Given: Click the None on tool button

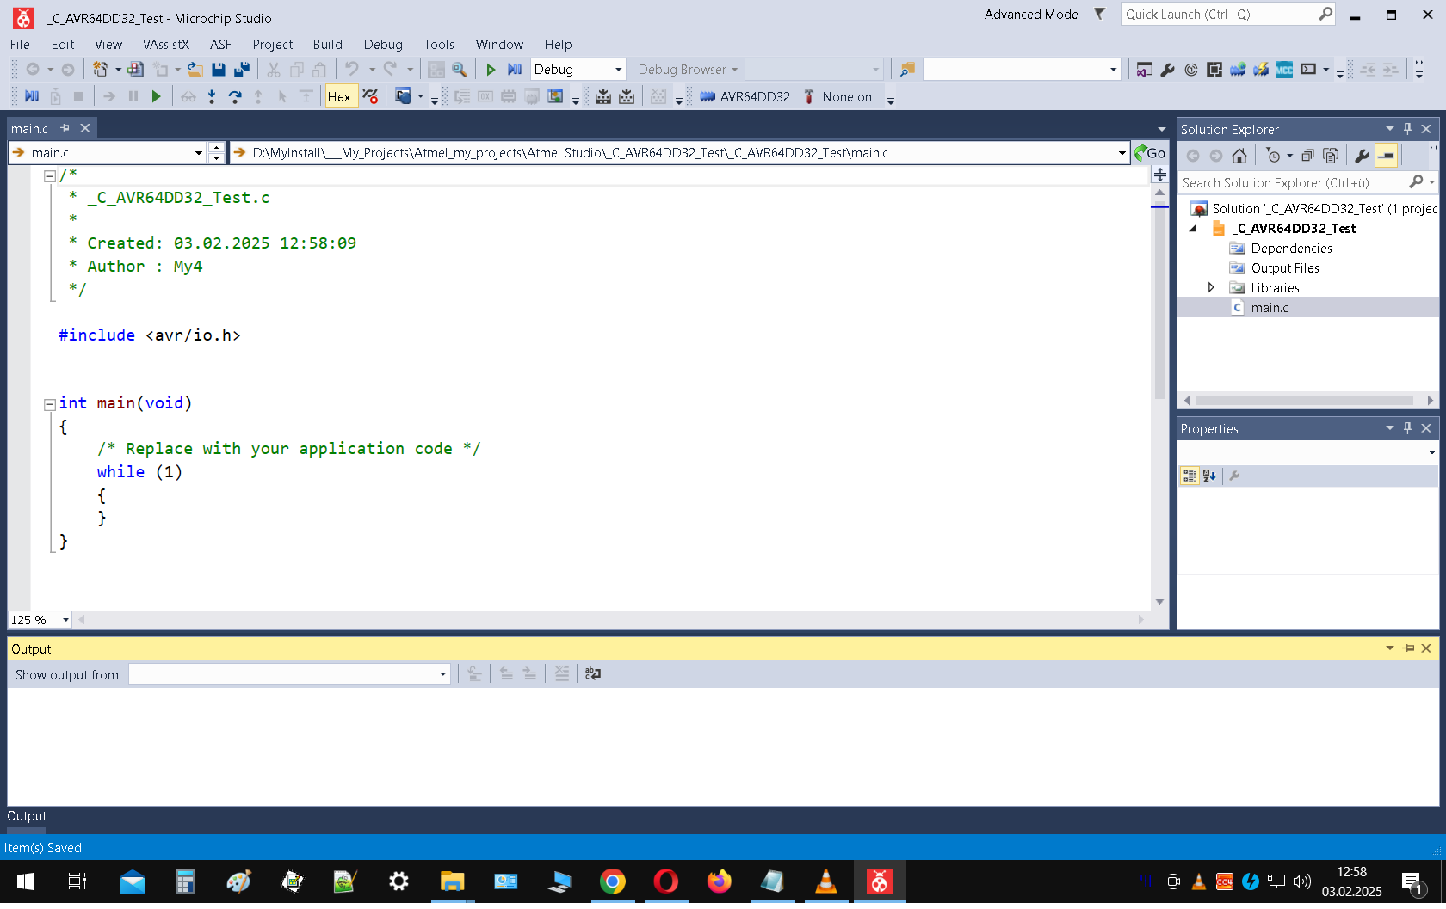Looking at the screenshot, I should click(x=838, y=97).
